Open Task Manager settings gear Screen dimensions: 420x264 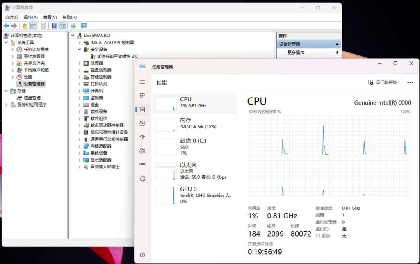click(142, 255)
